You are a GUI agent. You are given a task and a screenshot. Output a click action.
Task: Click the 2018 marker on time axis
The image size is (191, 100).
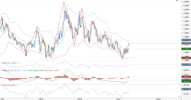coord(159,99)
